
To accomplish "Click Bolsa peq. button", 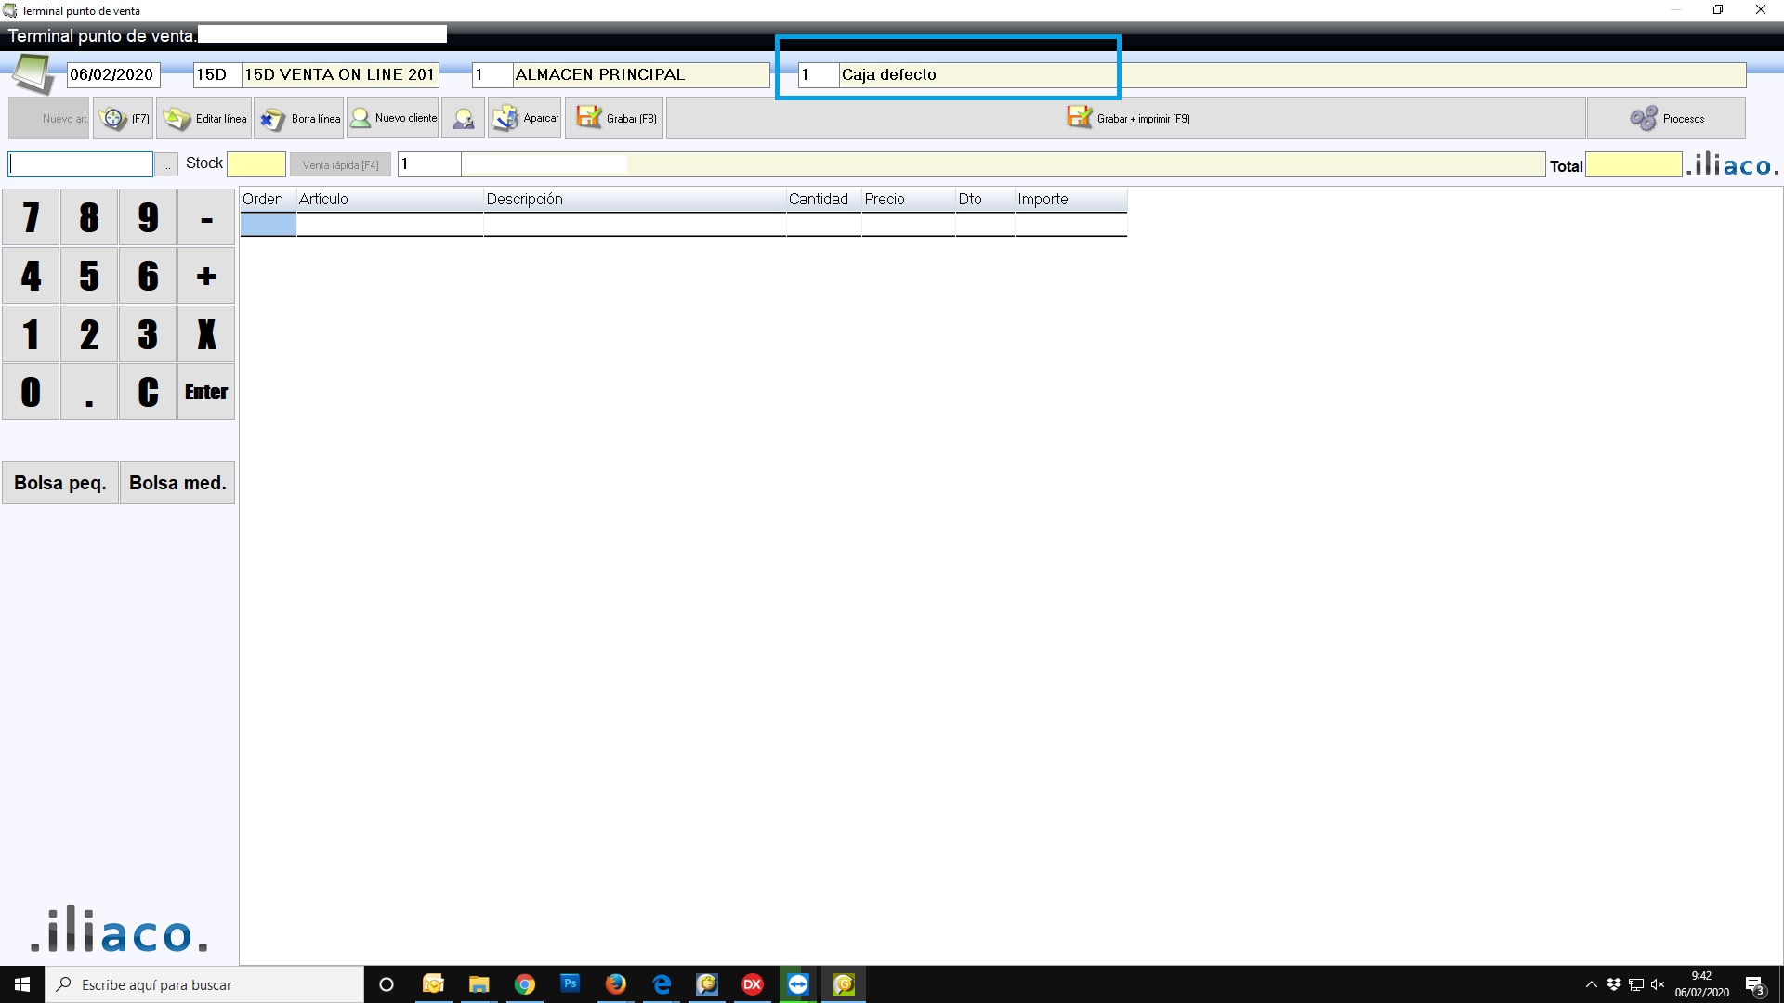I will (x=60, y=483).
